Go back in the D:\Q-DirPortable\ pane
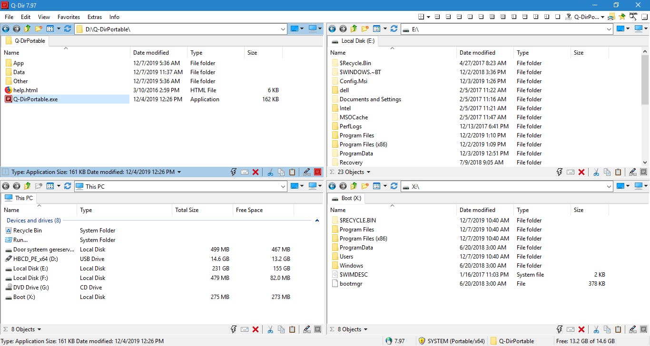650x346 pixels. [6, 29]
